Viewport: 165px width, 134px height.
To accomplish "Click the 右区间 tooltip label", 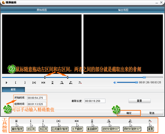I will [43, 129].
